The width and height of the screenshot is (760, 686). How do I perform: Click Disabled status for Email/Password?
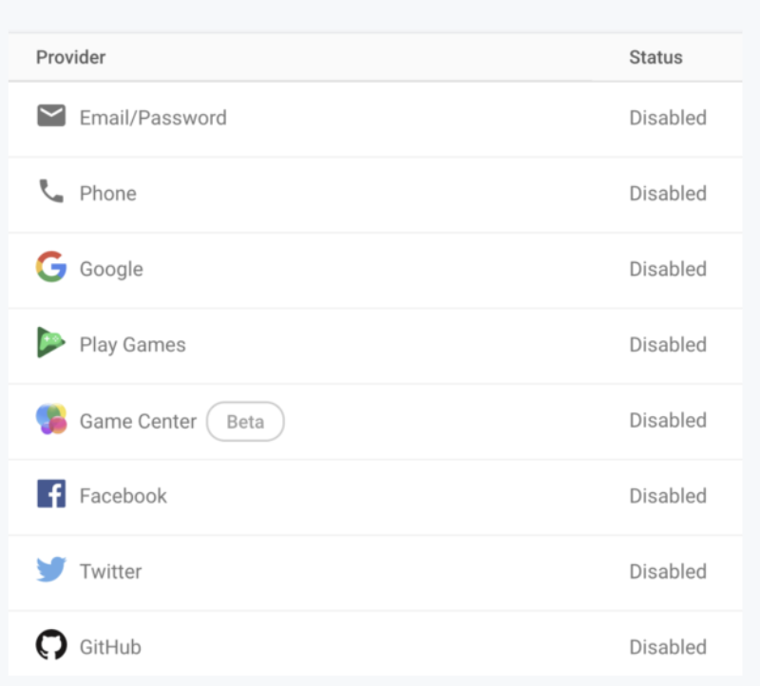(668, 118)
